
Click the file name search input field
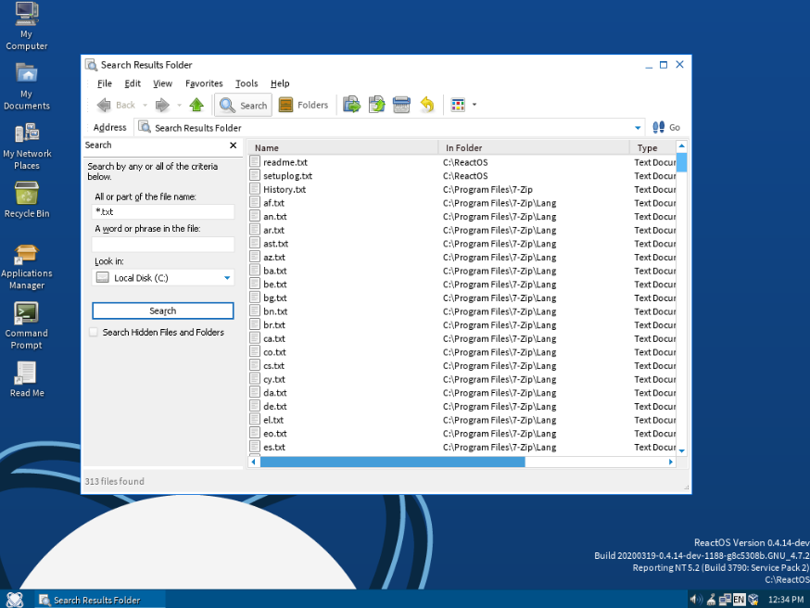[x=163, y=211]
